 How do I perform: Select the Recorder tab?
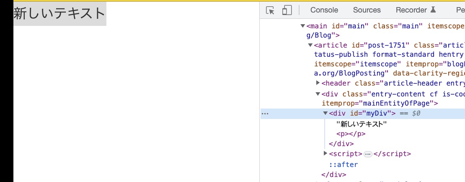[411, 10]
